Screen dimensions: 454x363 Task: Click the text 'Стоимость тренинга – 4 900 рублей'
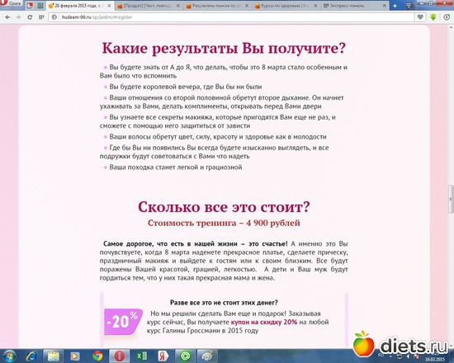tap(224, 223)
